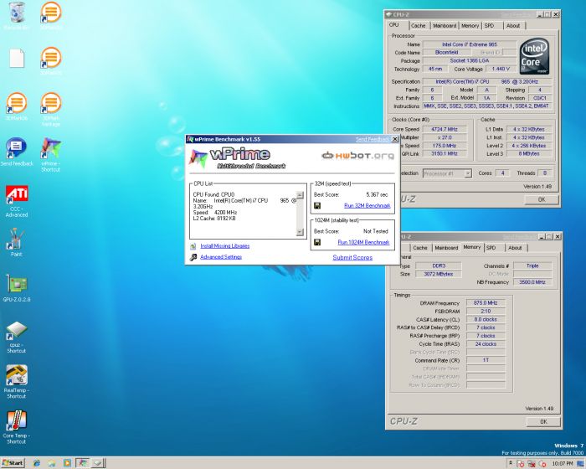Click the processor name Intel Core i7 Extreme 965

[470, 44]
